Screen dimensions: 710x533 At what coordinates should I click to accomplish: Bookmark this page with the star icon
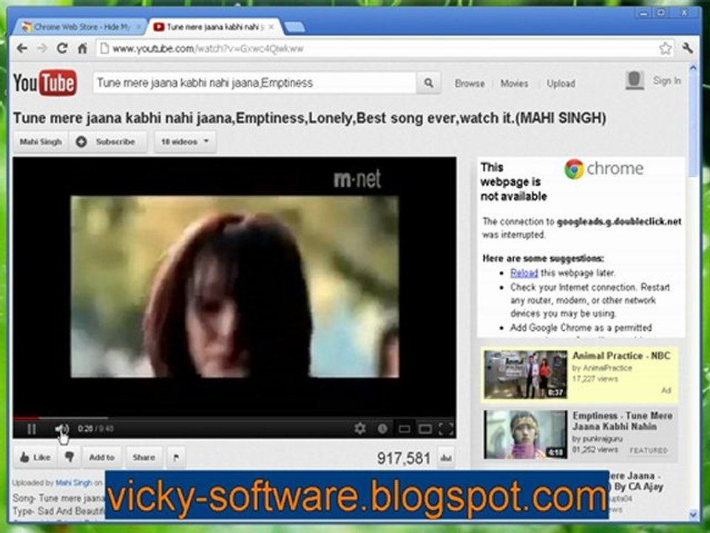665,48
